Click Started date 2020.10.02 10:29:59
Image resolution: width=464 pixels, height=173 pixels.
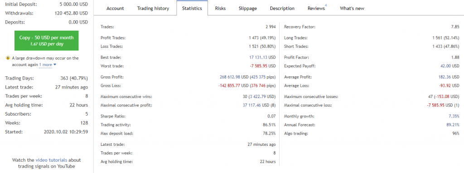click(66, 131)
